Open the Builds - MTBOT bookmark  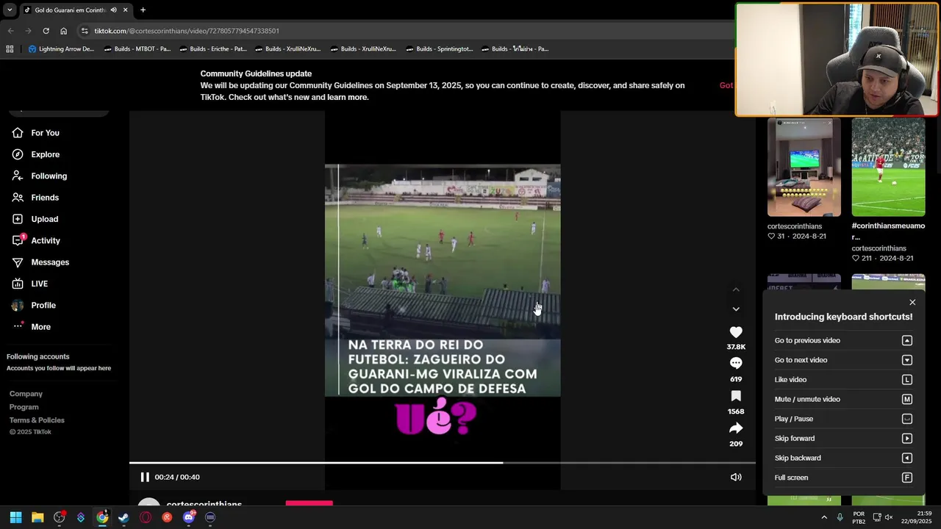tap(137, 49)
